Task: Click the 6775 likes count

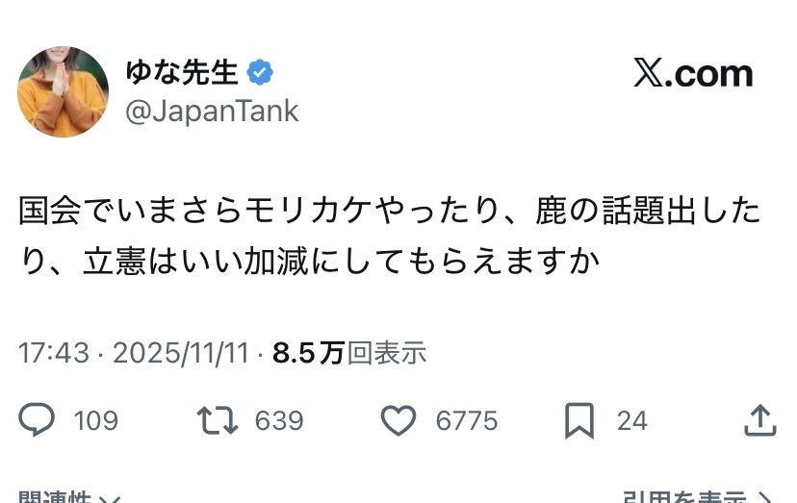Action: (466, 420)
